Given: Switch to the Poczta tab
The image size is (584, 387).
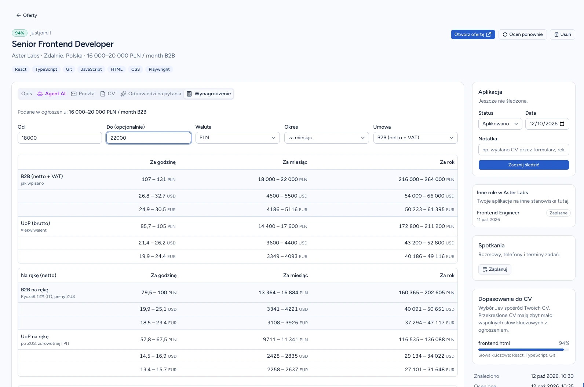Looking at the screenshot, I should point(83,94).
